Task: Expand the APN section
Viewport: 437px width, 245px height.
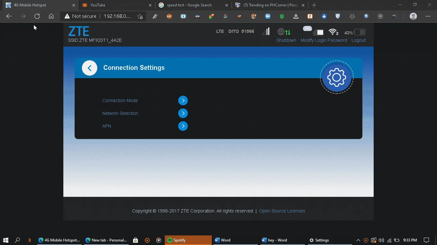Action: coord(183,126)
